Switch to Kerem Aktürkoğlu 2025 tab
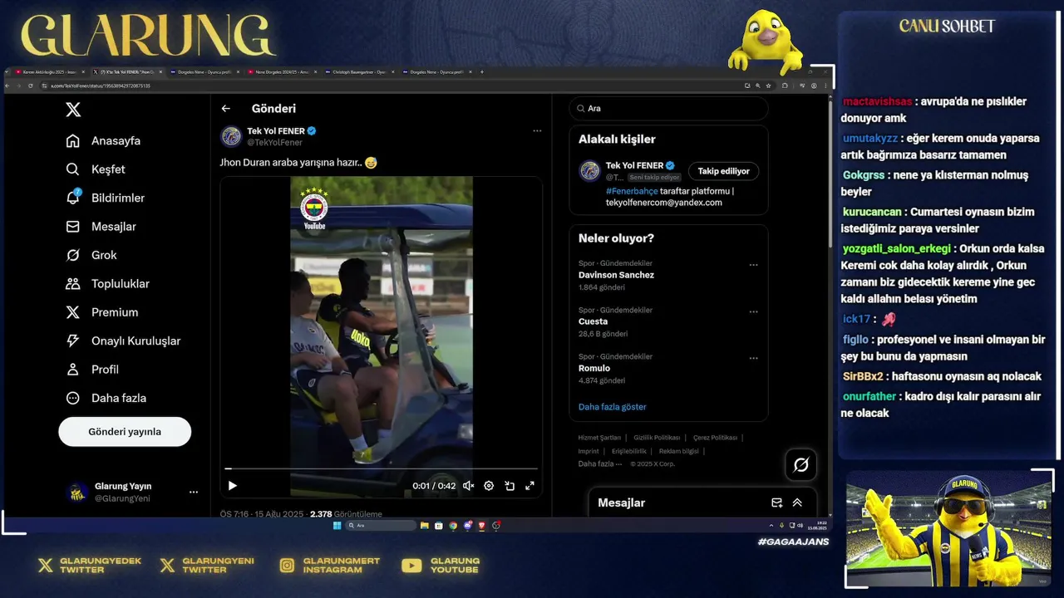 point(50,72)
